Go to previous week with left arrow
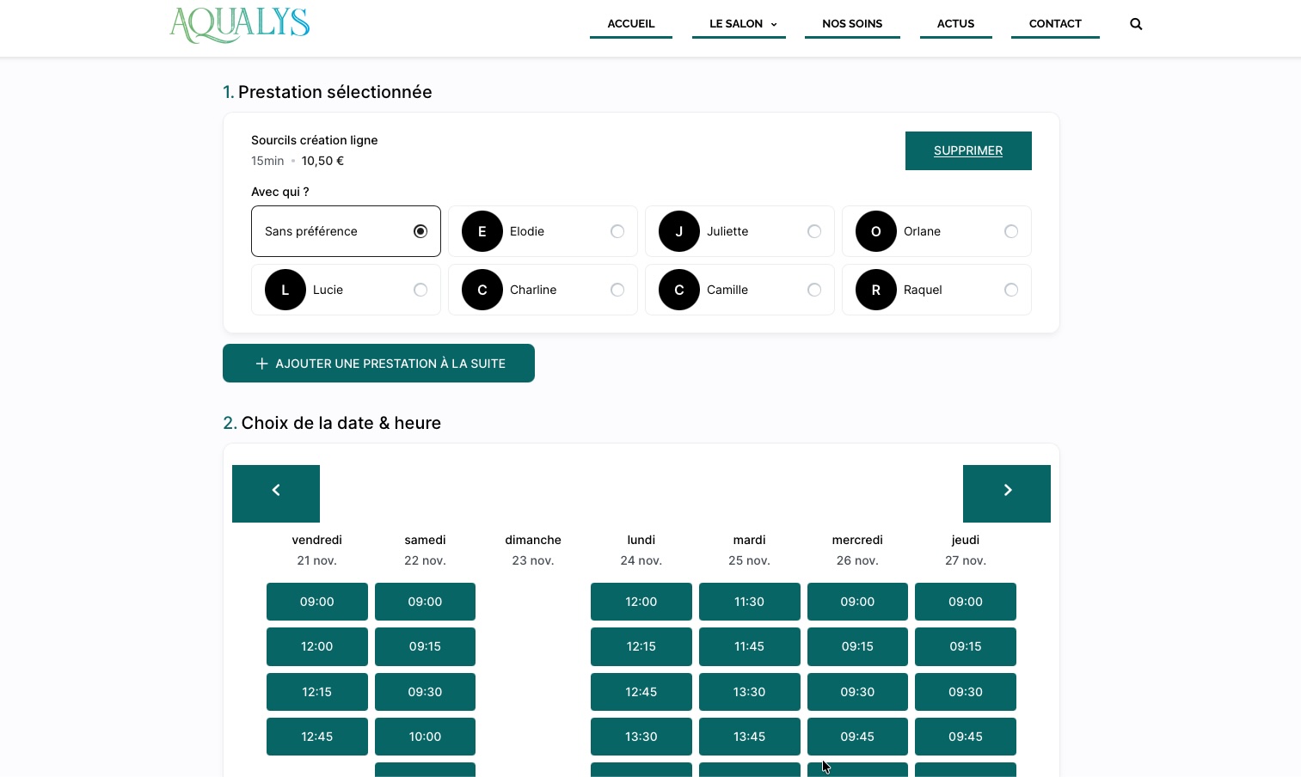 click(276, 493)
